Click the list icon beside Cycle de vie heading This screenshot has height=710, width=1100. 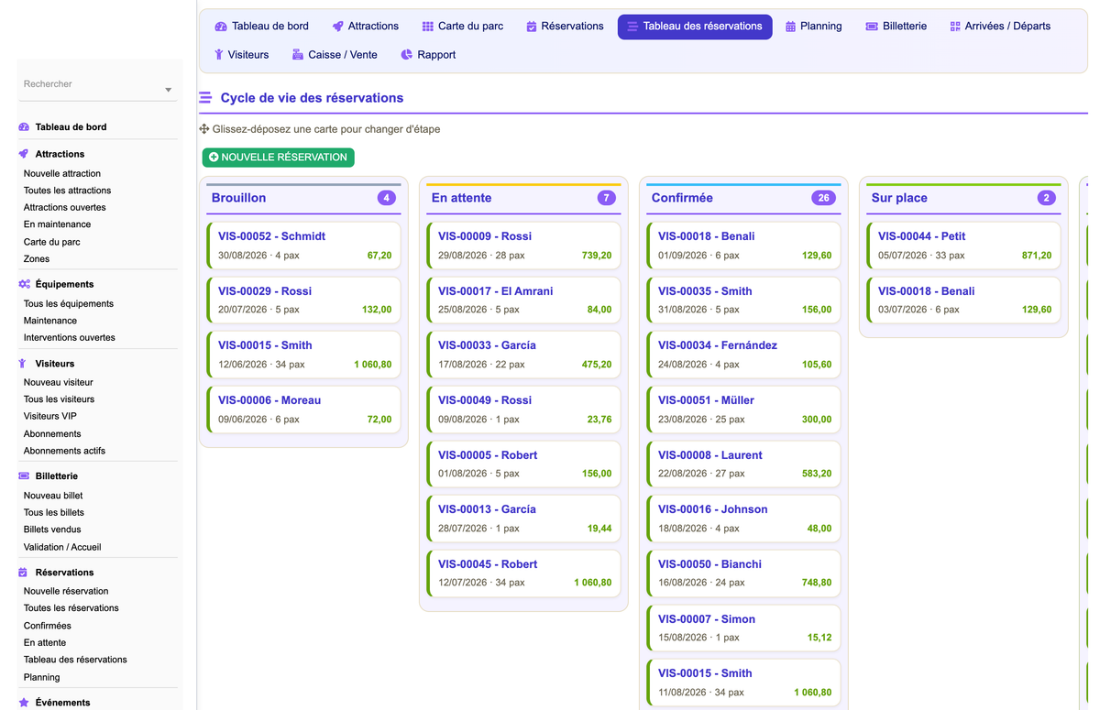205,98
